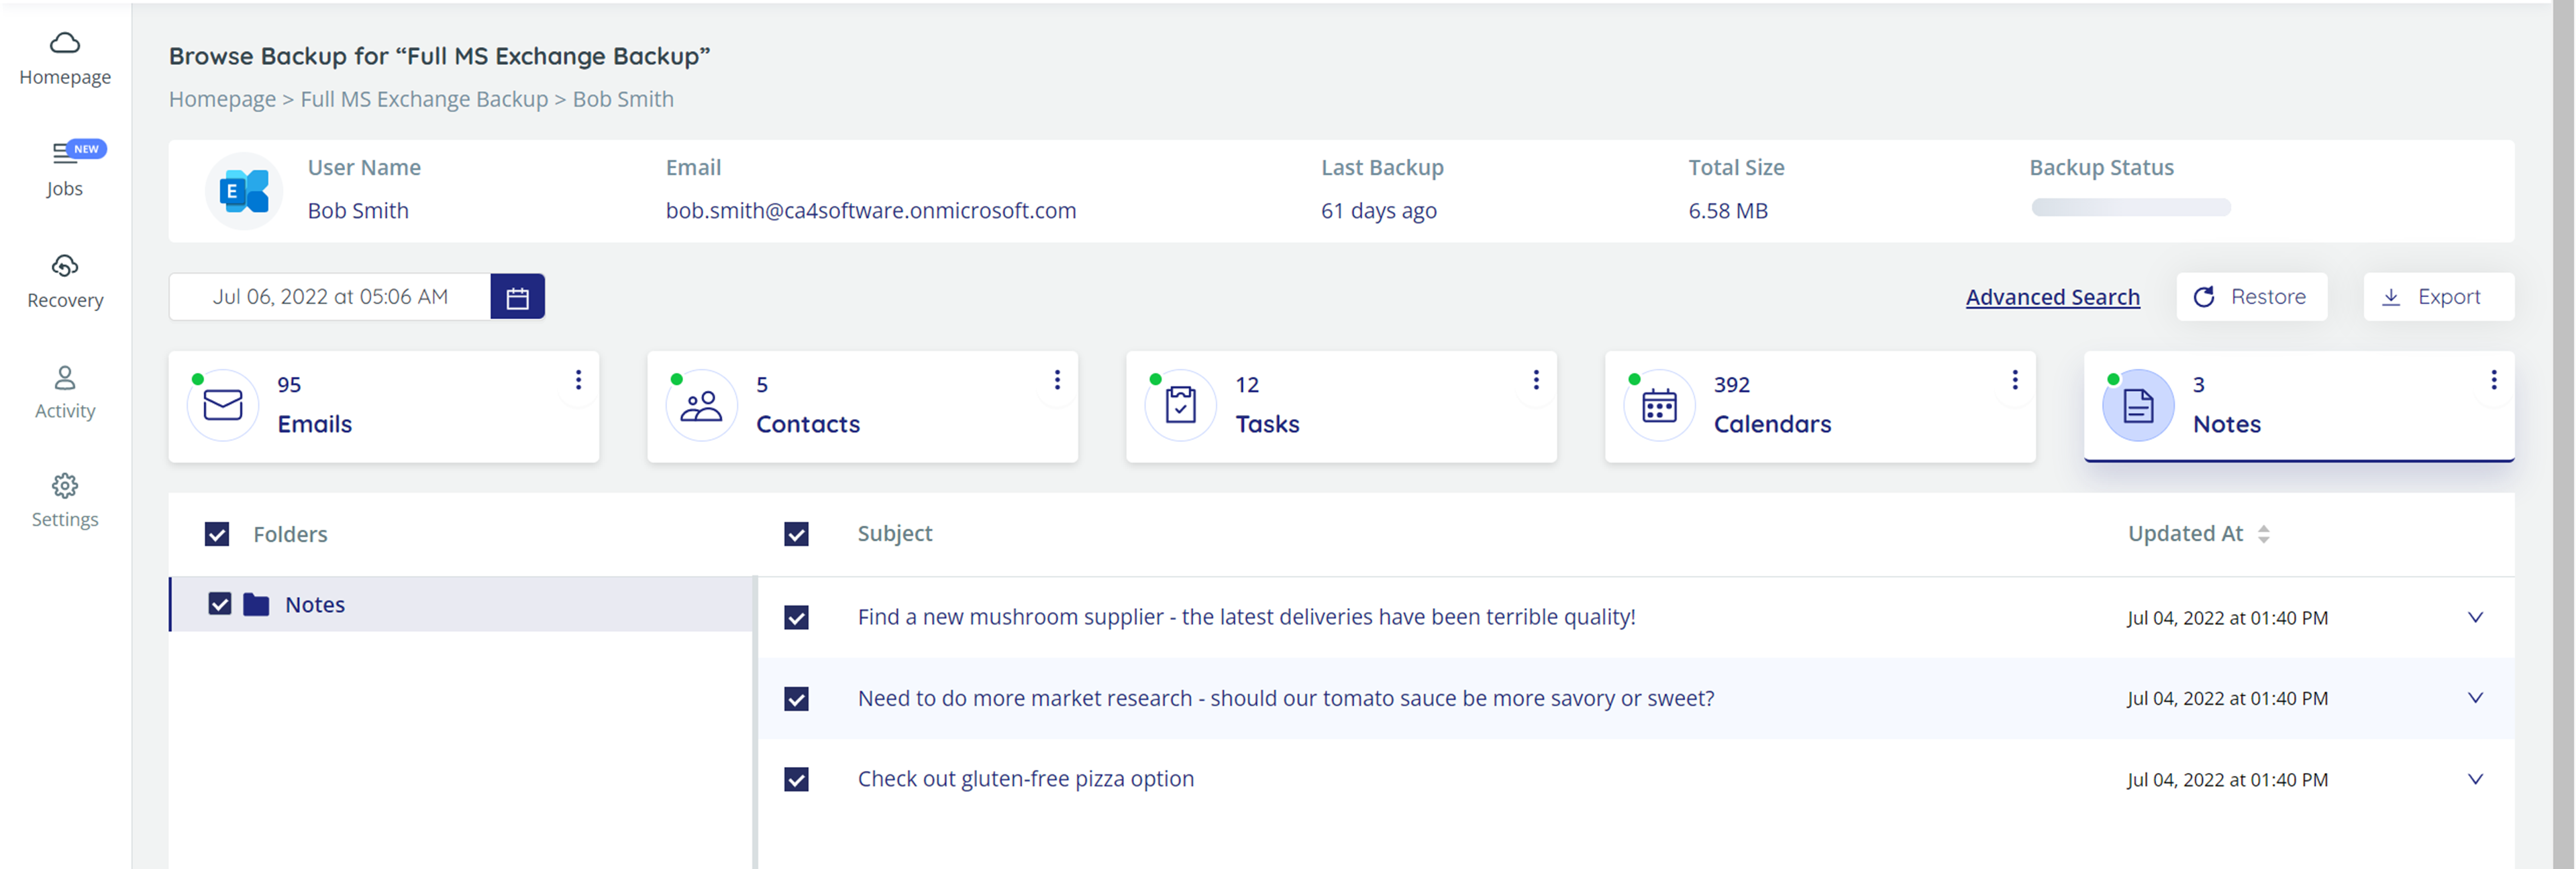The image size is (2576, 869).
Task: Click the page vertical scrollbar
Action: coord(2564,434)
